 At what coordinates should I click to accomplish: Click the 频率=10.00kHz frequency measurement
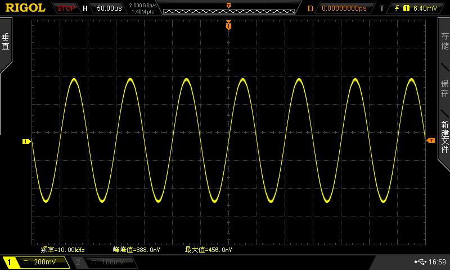[63, 250]
